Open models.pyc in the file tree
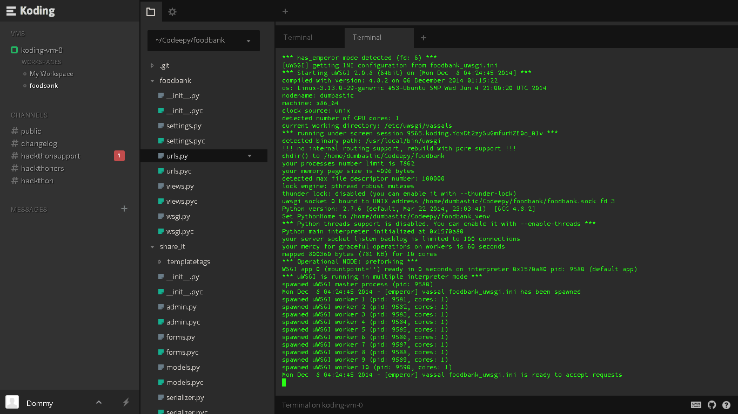This screenshot has height=414, width=738. (x=185, y=382)
